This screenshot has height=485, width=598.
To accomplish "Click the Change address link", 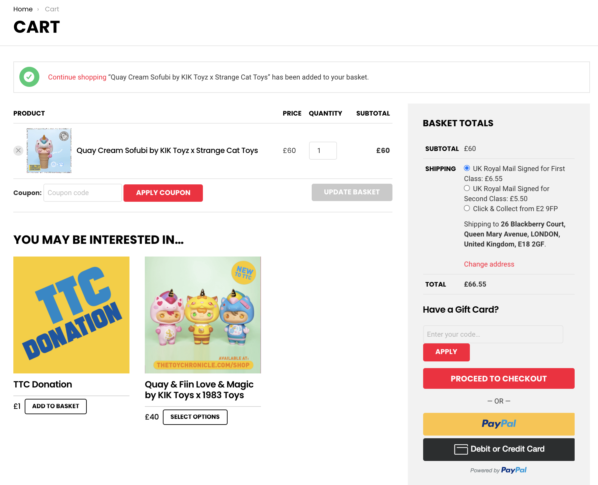I will [489, 264].
